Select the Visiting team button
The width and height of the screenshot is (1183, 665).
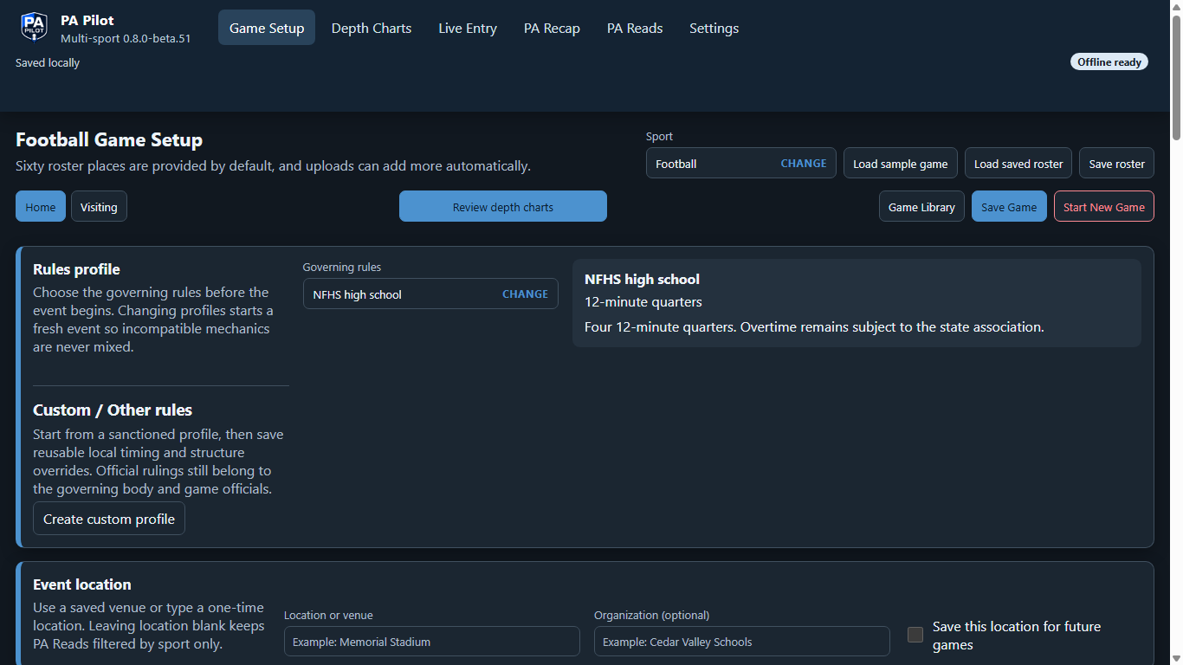[99, 206]
